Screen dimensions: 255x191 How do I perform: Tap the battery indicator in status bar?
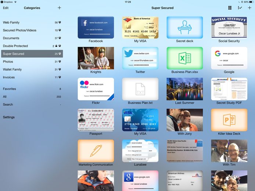point(251,2)
